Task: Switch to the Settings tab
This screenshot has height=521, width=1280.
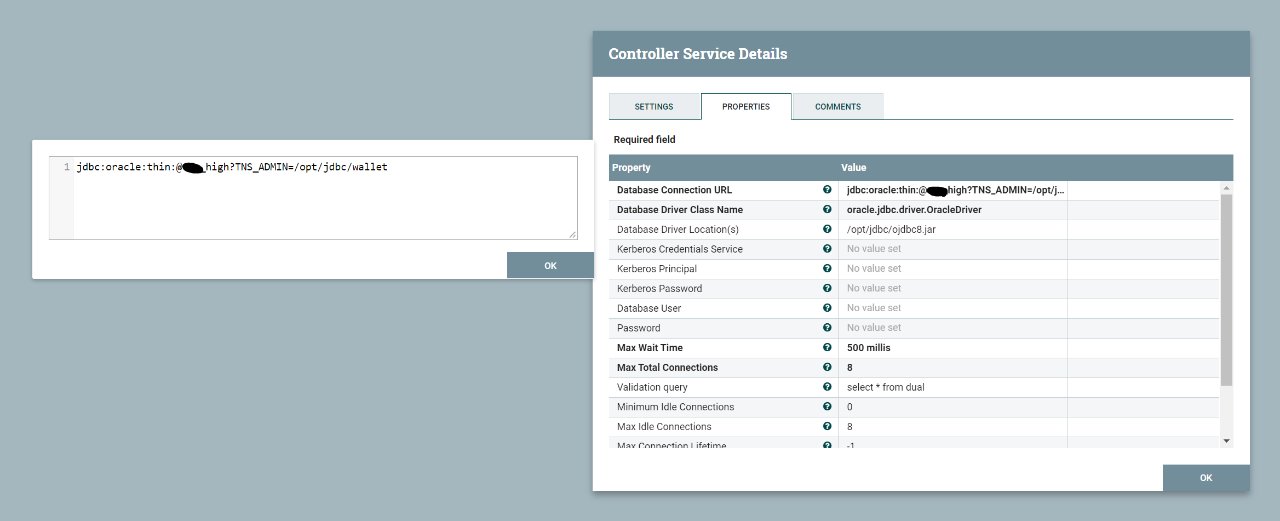Action: [654, 106]
